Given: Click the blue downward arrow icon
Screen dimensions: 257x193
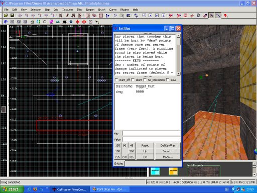Looking at the screenshot, I should click(71, 22).
